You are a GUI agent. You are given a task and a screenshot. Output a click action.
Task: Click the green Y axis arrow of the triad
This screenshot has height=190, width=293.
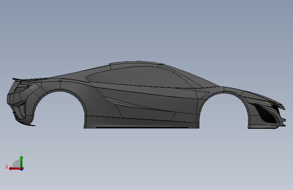tap(22, 162)
